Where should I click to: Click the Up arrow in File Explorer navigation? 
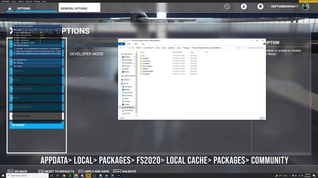tap(130, 48)
